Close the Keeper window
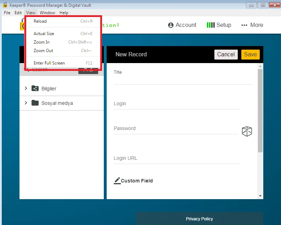 point(275,5)
